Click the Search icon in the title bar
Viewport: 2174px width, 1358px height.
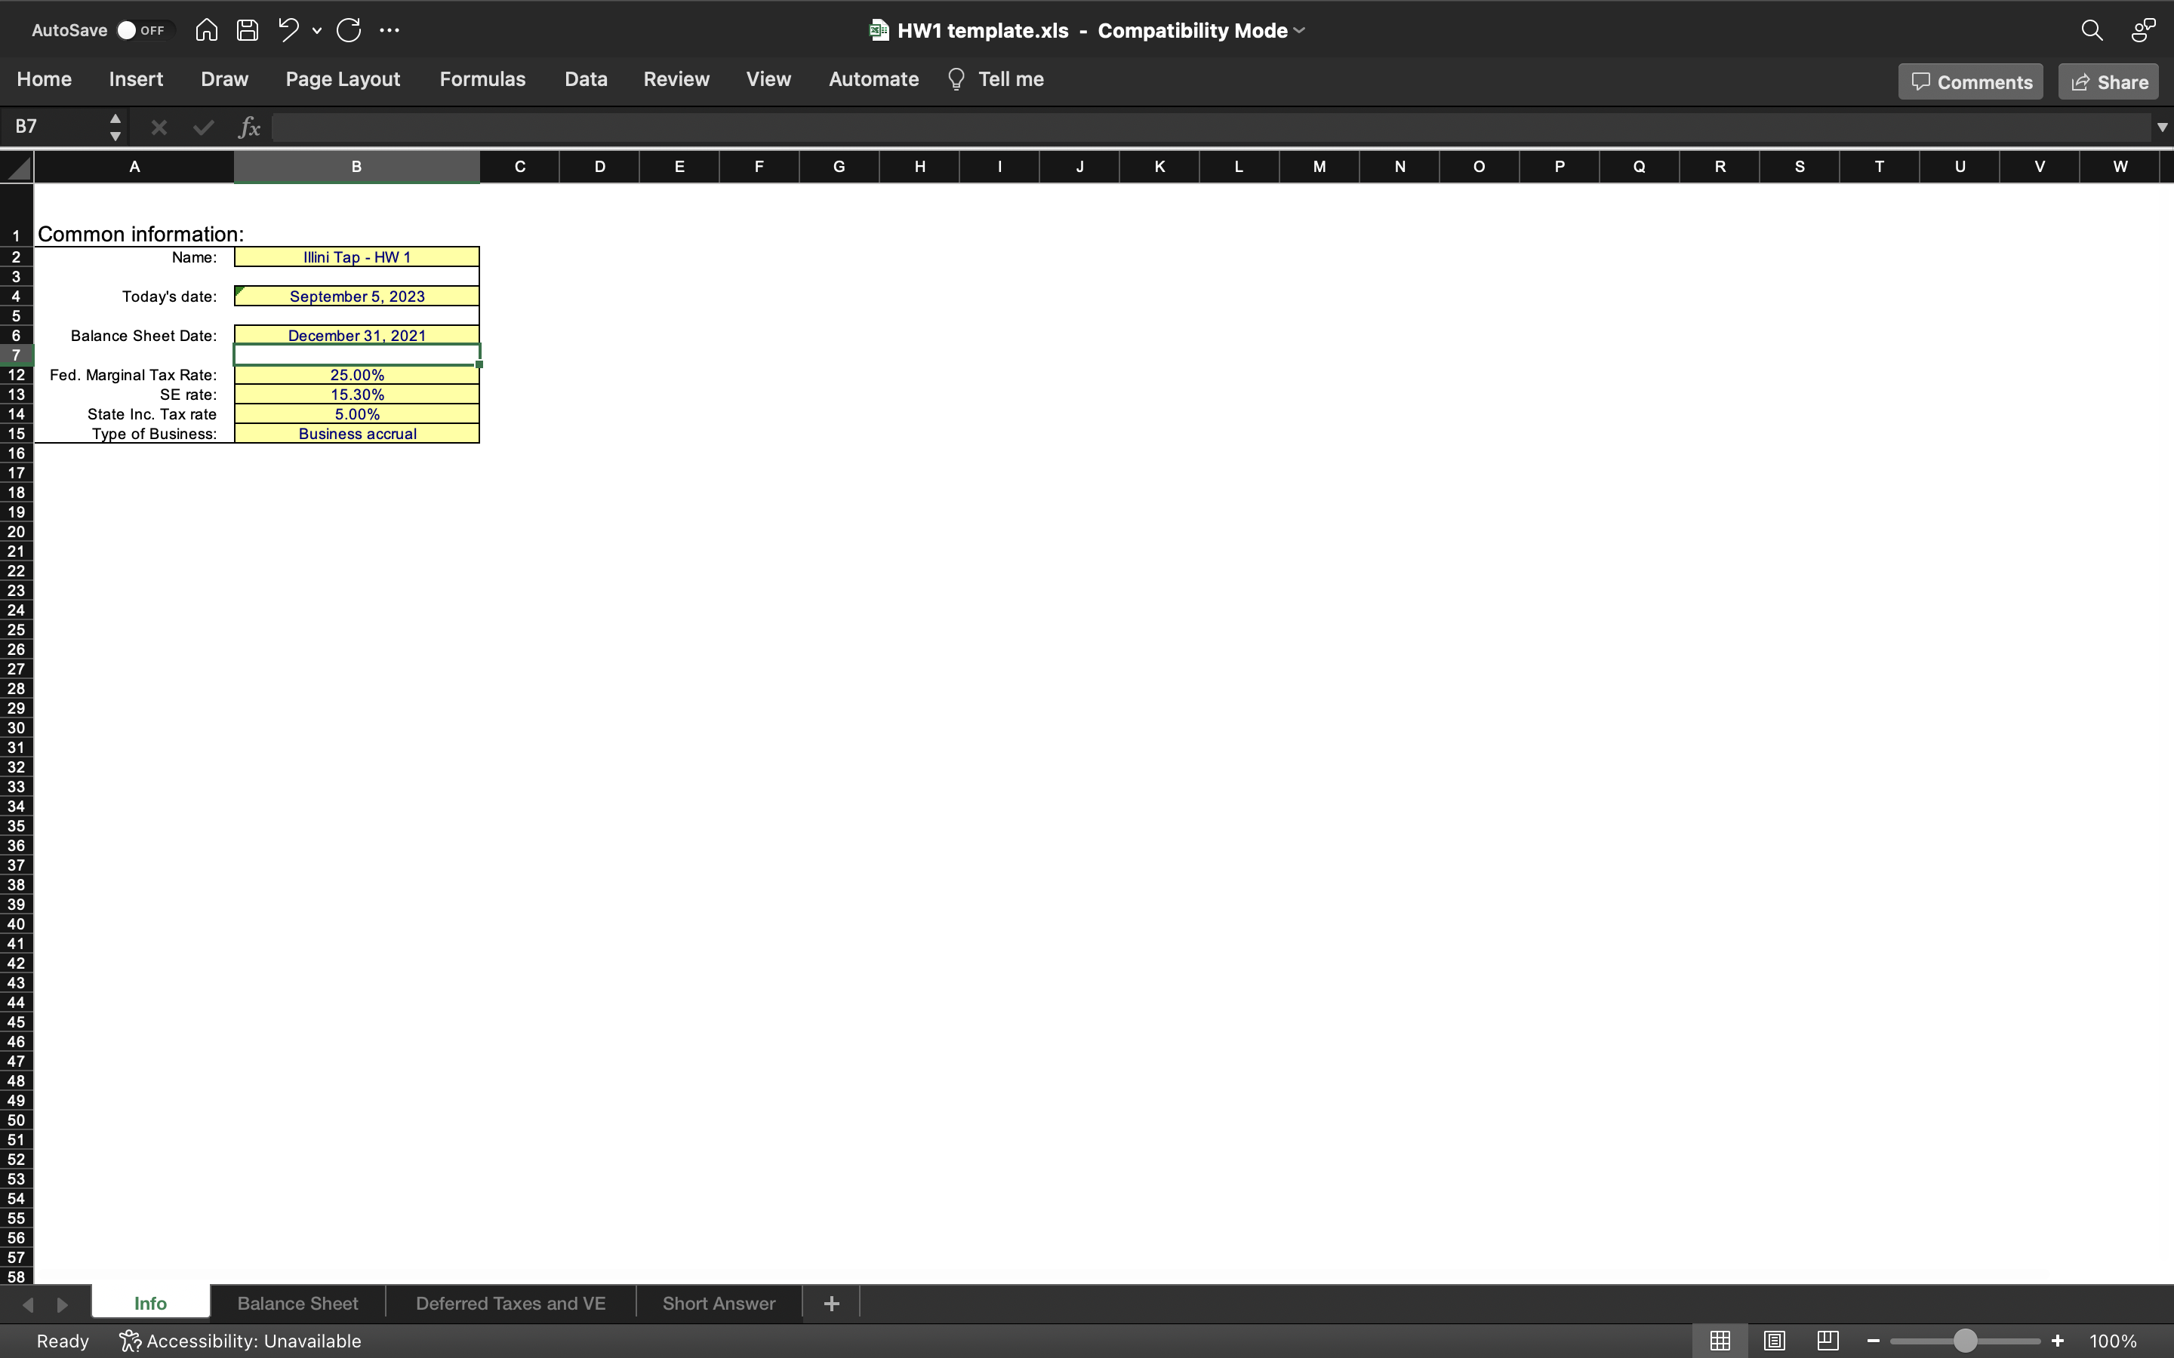[2092, 29]
